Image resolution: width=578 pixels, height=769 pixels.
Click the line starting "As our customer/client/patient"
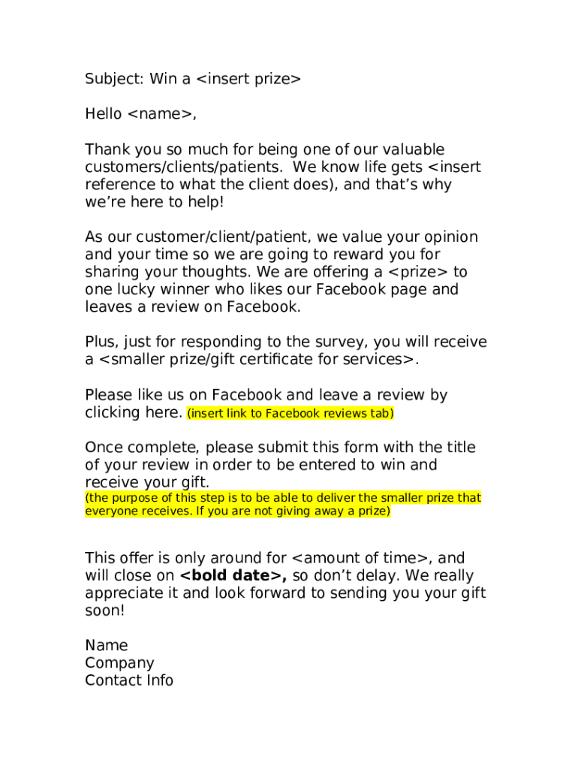[x=281, y=237]
